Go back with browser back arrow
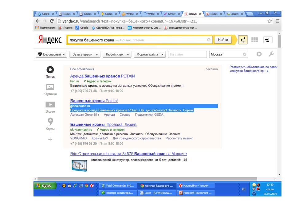The image size is (295, 221). (37, 21)
